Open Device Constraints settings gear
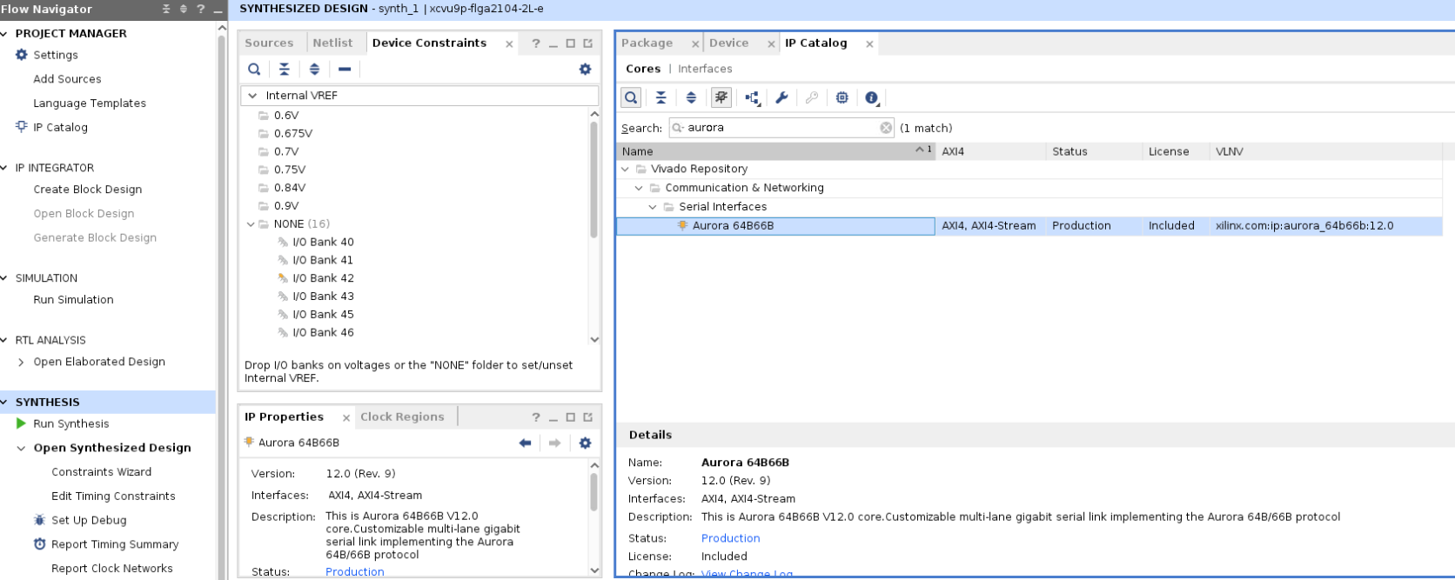The width and height of the screenshot is (1455, 580). 585,69
